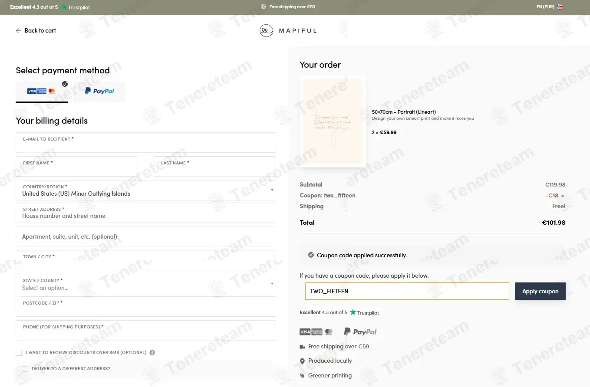Expand the State / County dropdown
The height and width of the screenshot is (387, 590).
tap(146, 284)
